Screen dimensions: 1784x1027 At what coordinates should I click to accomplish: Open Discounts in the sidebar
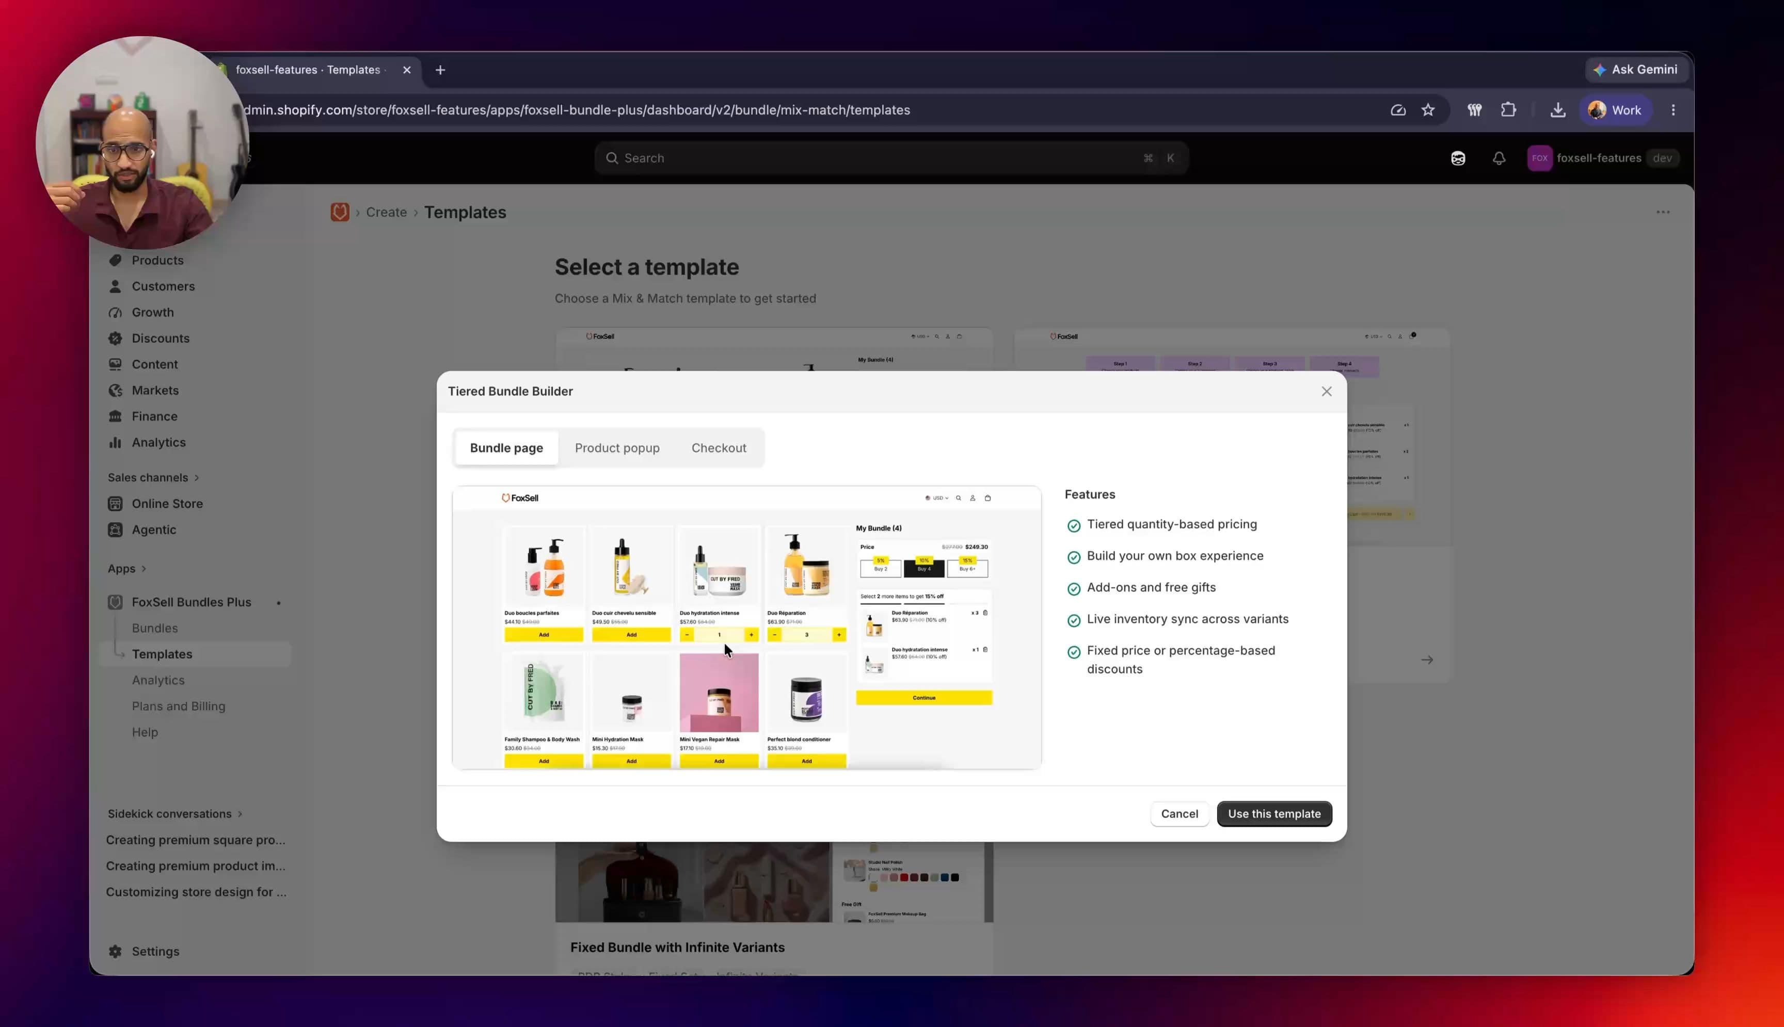tap(160, 339)
